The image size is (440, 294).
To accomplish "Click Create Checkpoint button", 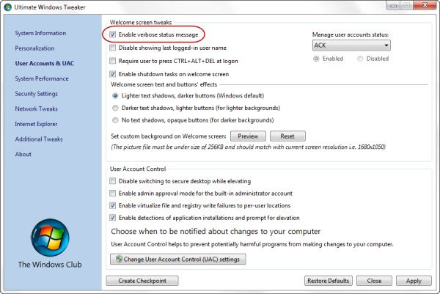I will (x=142, y=281).
